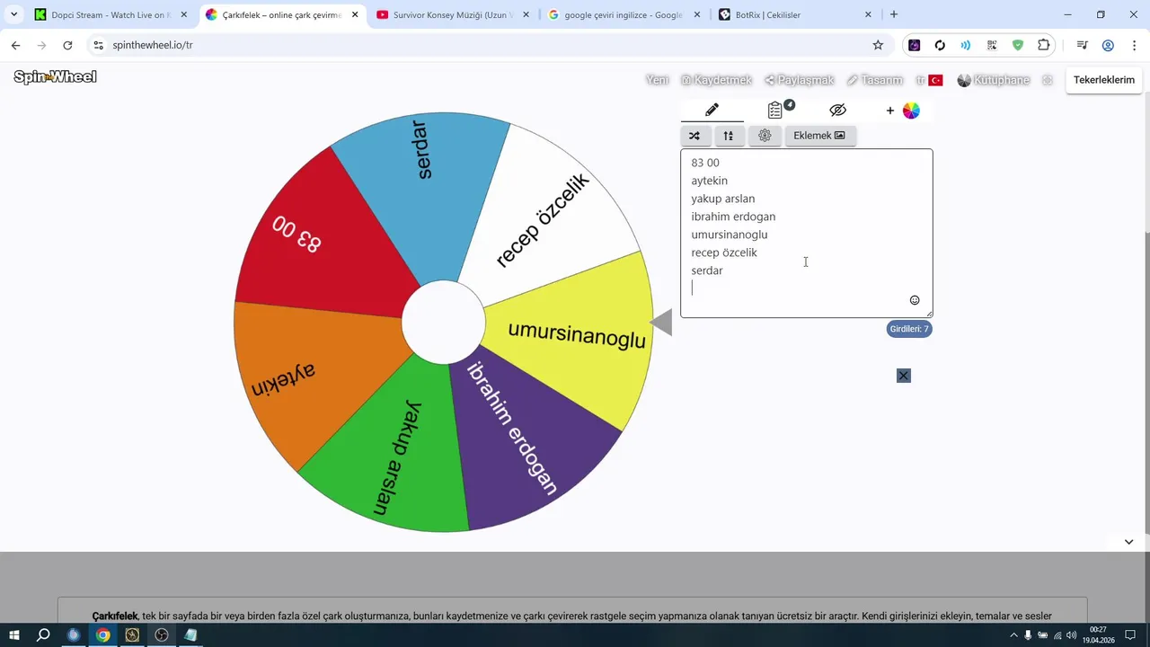View site information icon in address bar
The width and height of the screenshot is (1150, 647).
pyautogui.click(x=99, y=45)
